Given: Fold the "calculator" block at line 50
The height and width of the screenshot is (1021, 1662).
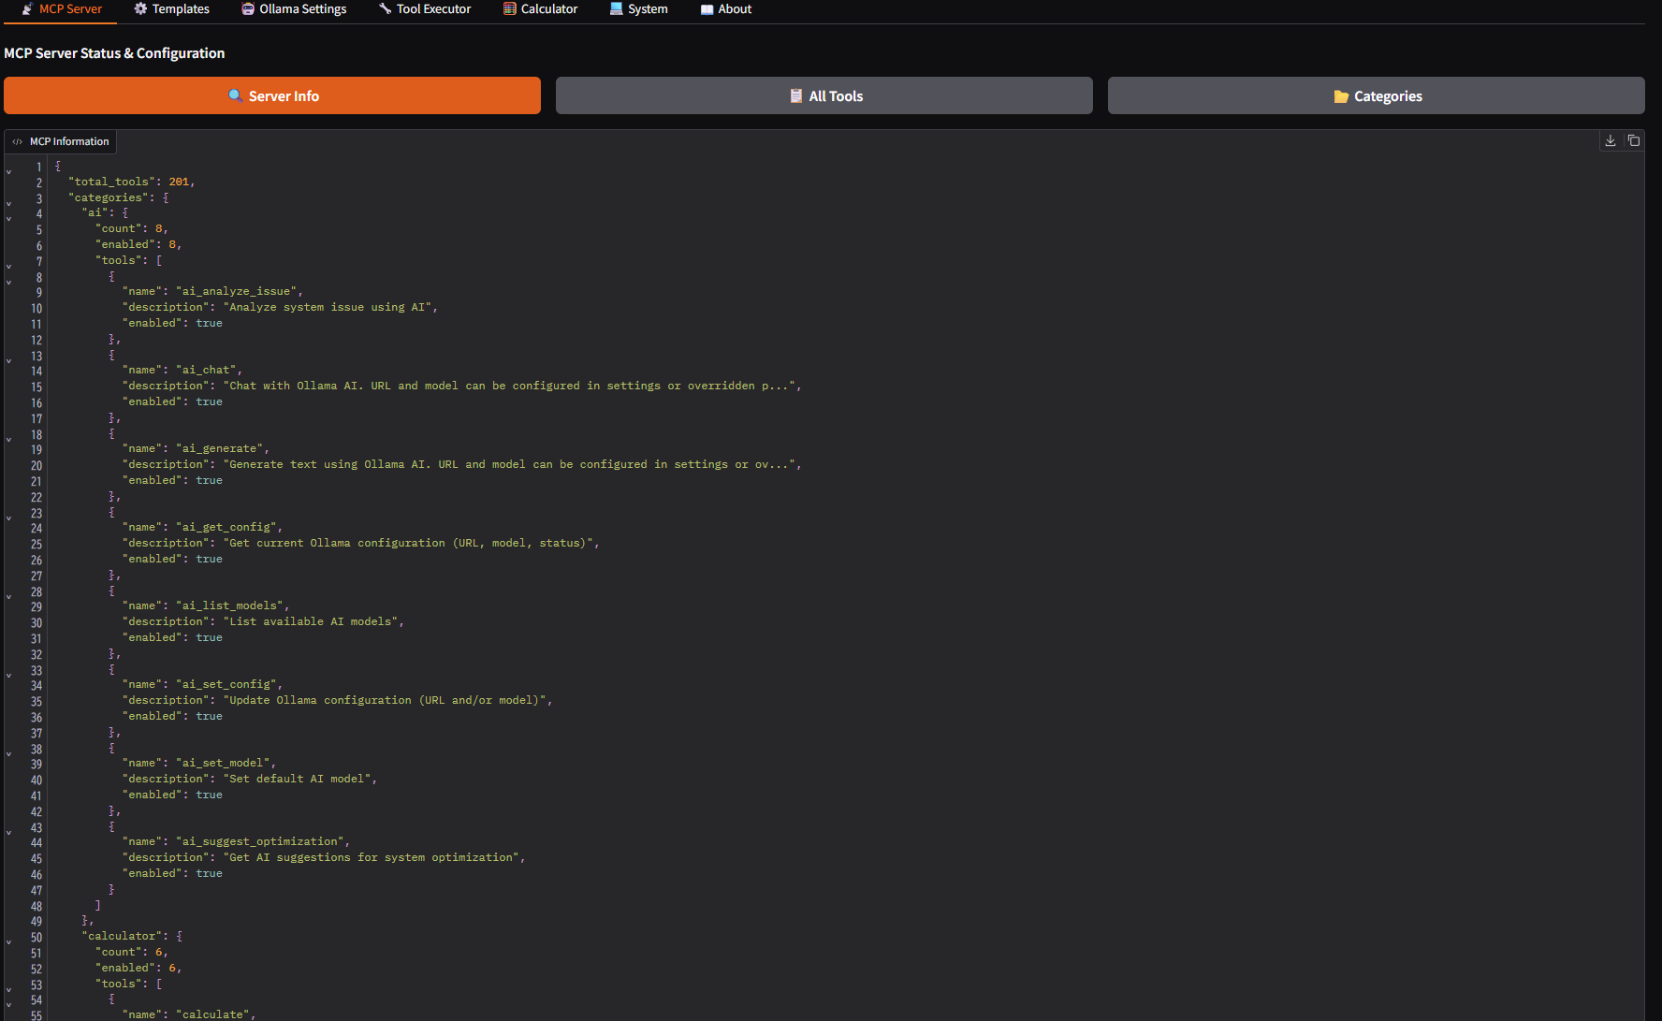Looking at the screenshot, I should (9, 941).
